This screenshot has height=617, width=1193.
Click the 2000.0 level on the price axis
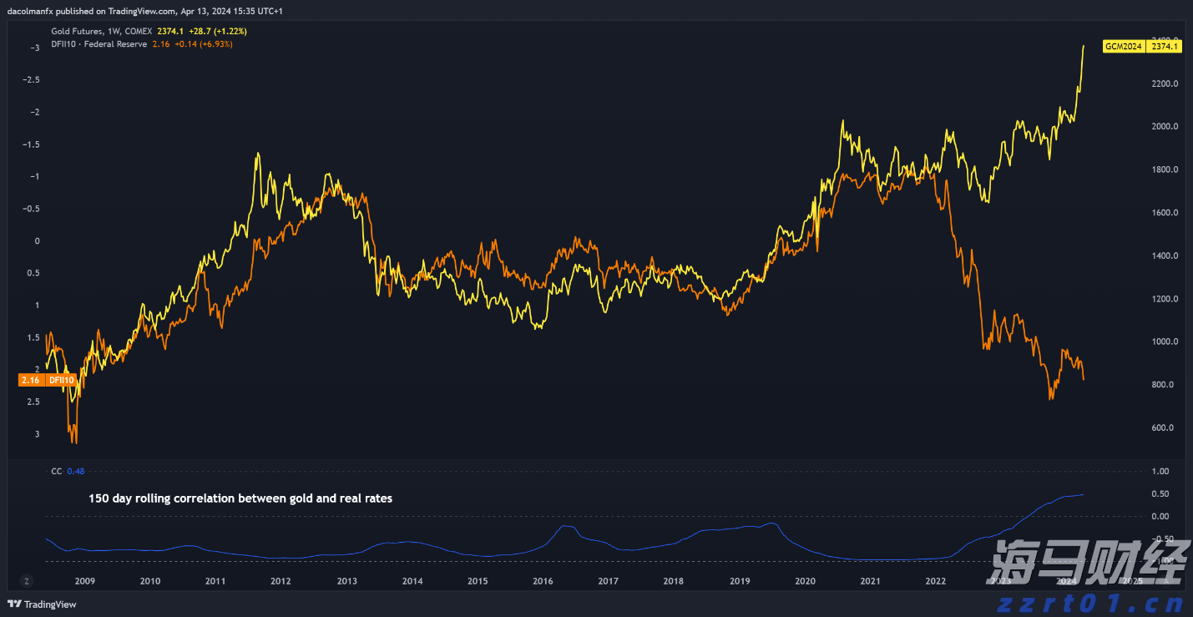click(1164, 127)
